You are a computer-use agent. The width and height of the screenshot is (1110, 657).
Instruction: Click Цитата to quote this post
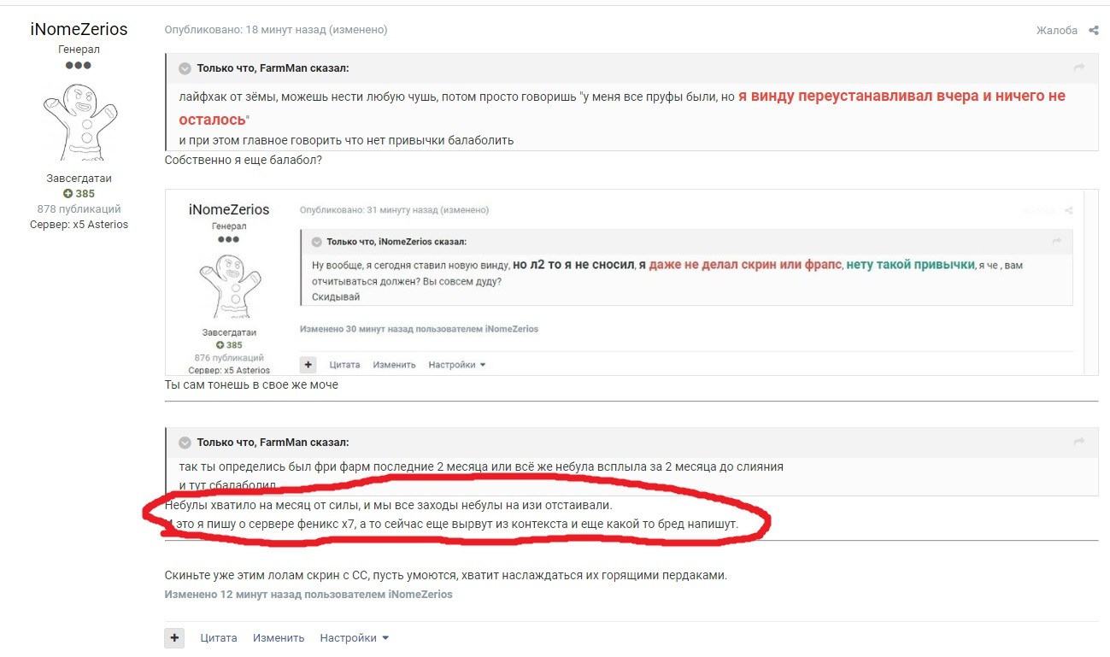219,637
